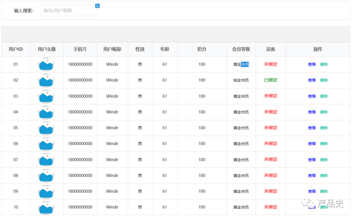Click 删除 link for user 01
355x219 pixels.
324,64
